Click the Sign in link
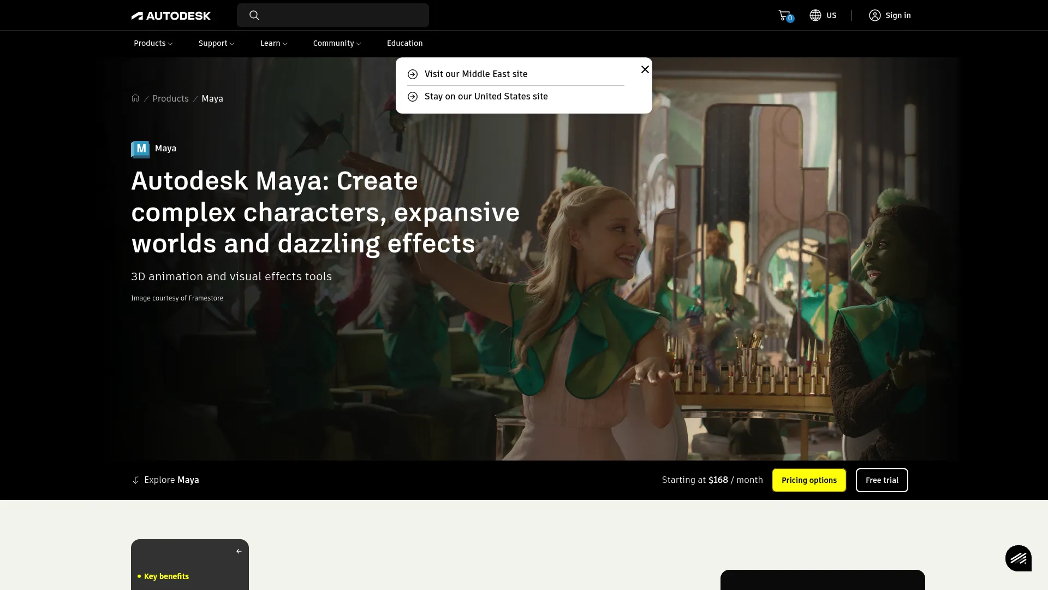The image size is (1048, 590). point(898,15)
